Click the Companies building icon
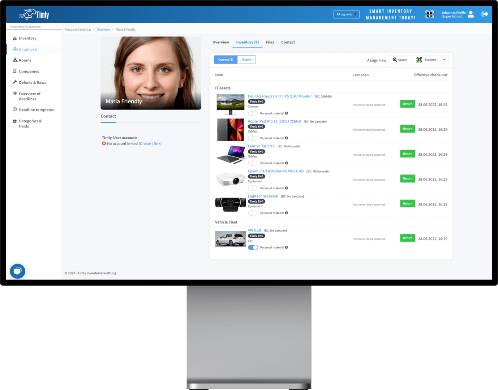This screenshot has width=498, height=390. [x=15, y=71]
